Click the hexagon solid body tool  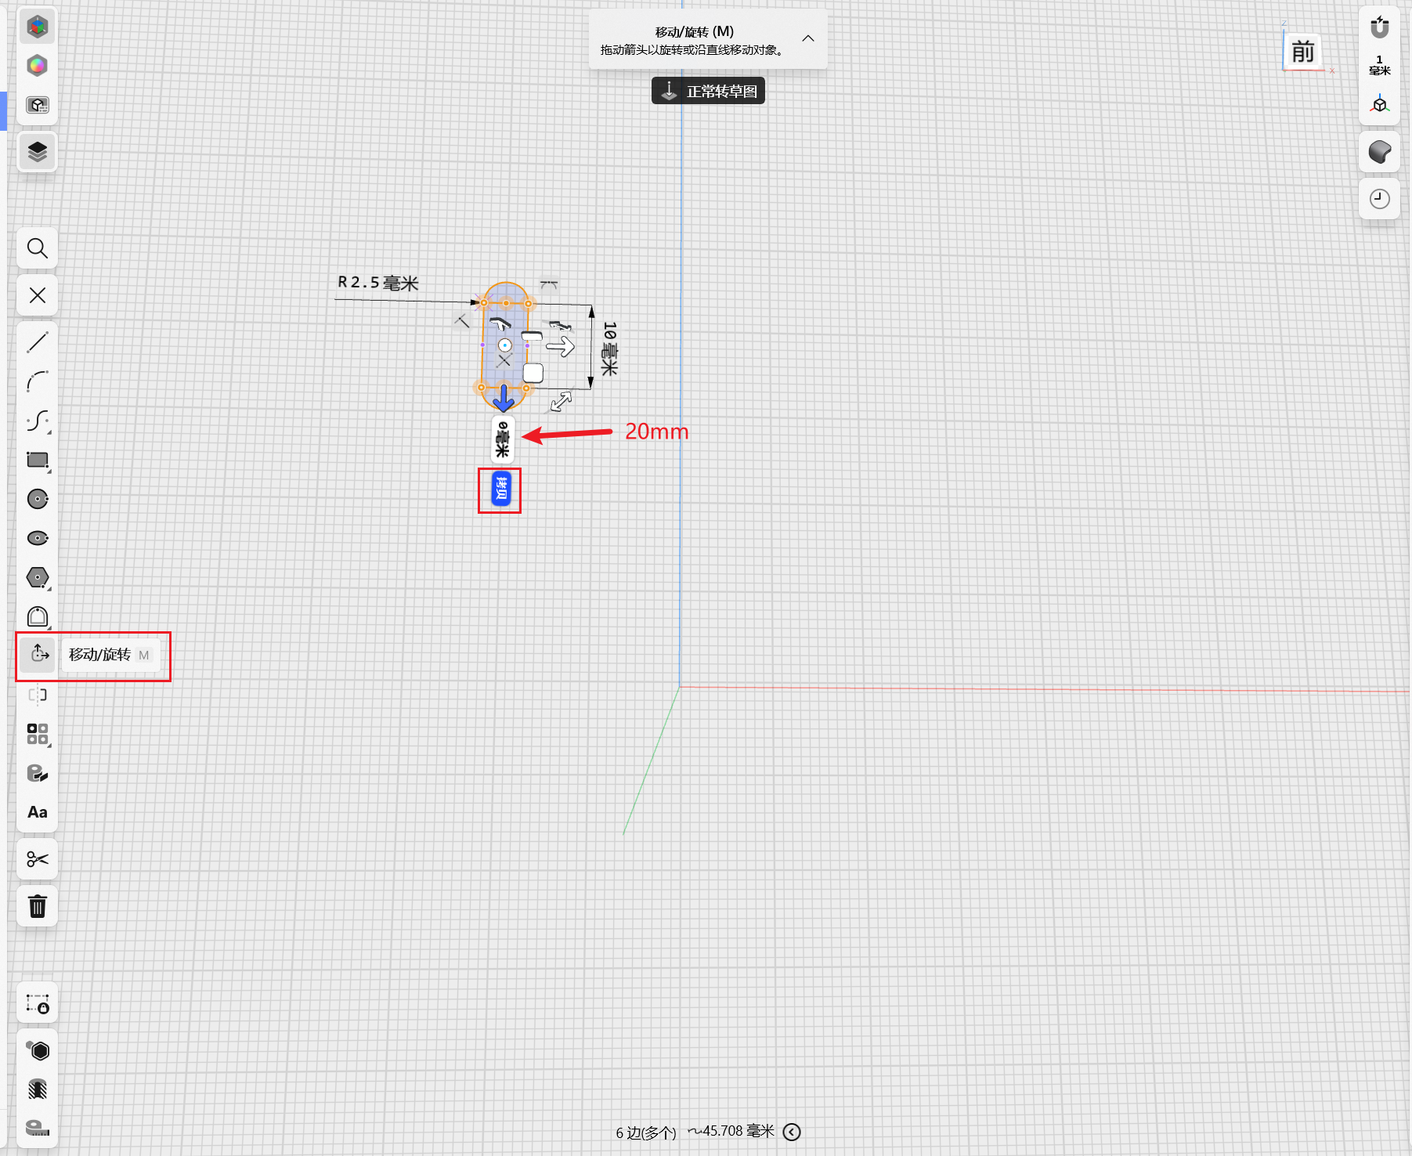pyautogui.click(x=37, y=1050)
